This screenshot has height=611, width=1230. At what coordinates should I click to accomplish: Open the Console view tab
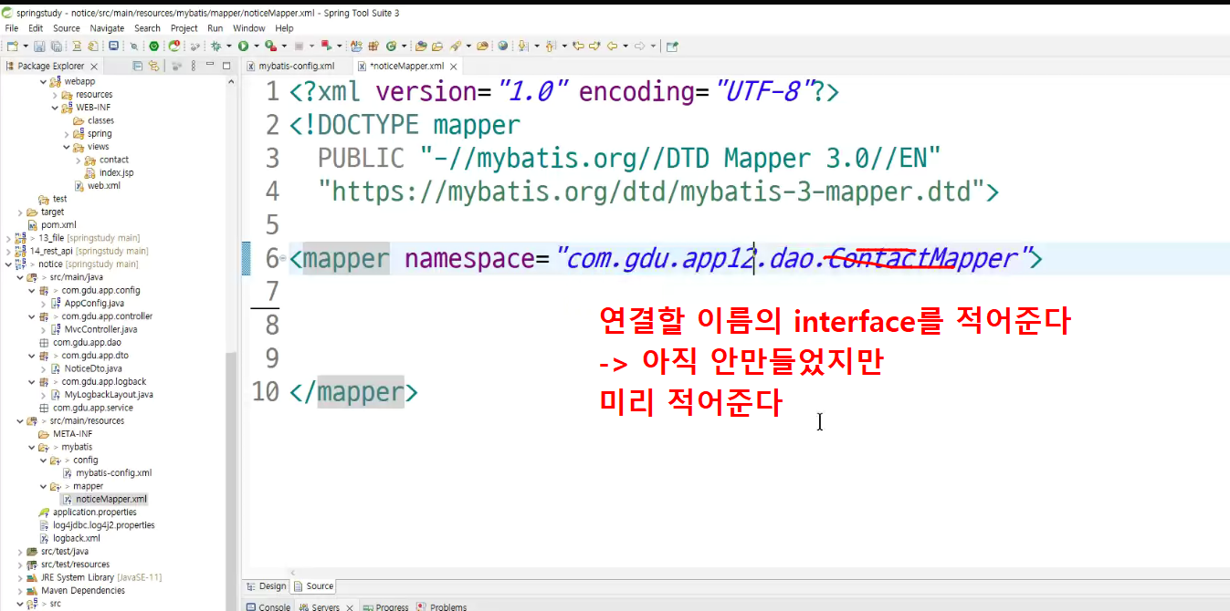coord(268,606)
